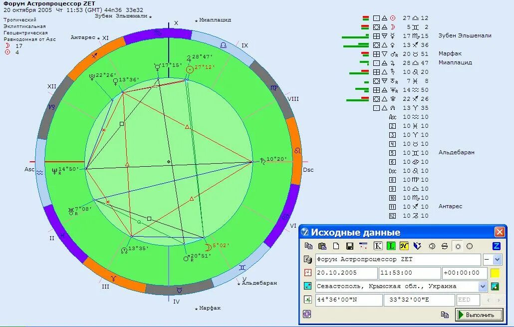This screenshot has height=327, width=514.
Task: Click the green crosshair coordinates icon
Action: [307, 300]
